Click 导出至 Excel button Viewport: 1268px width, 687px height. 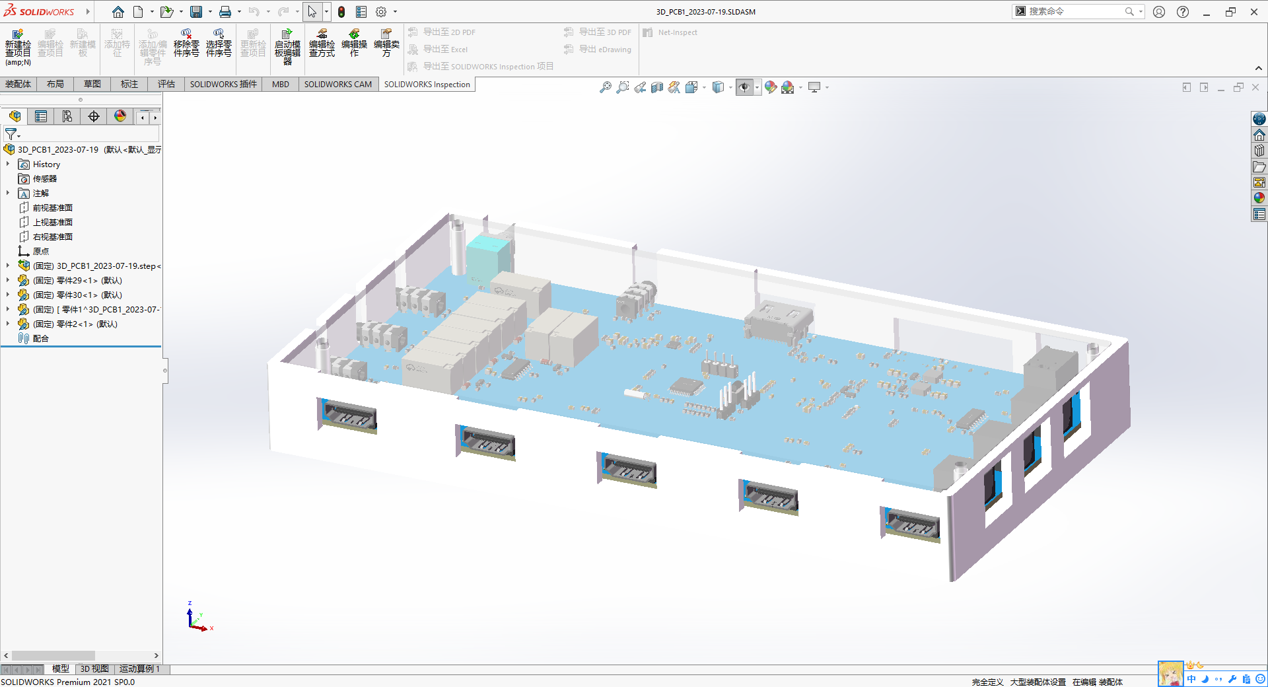(x=438, y=50)
